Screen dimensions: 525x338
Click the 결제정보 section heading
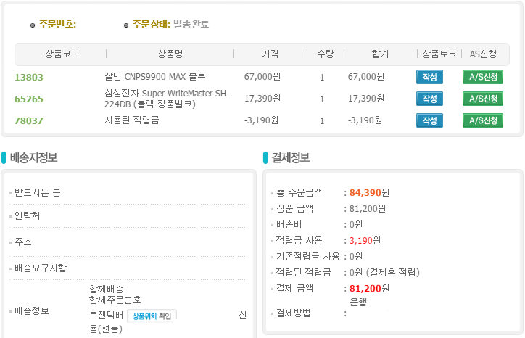291,157
